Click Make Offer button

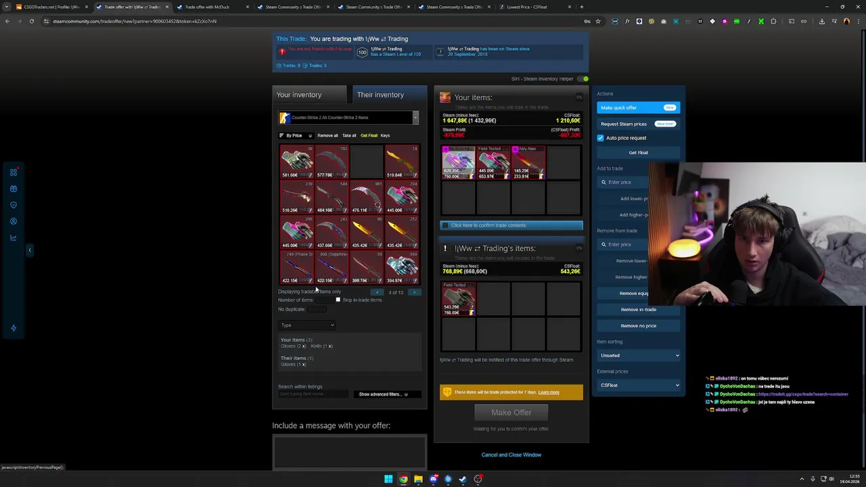(511, 413)
